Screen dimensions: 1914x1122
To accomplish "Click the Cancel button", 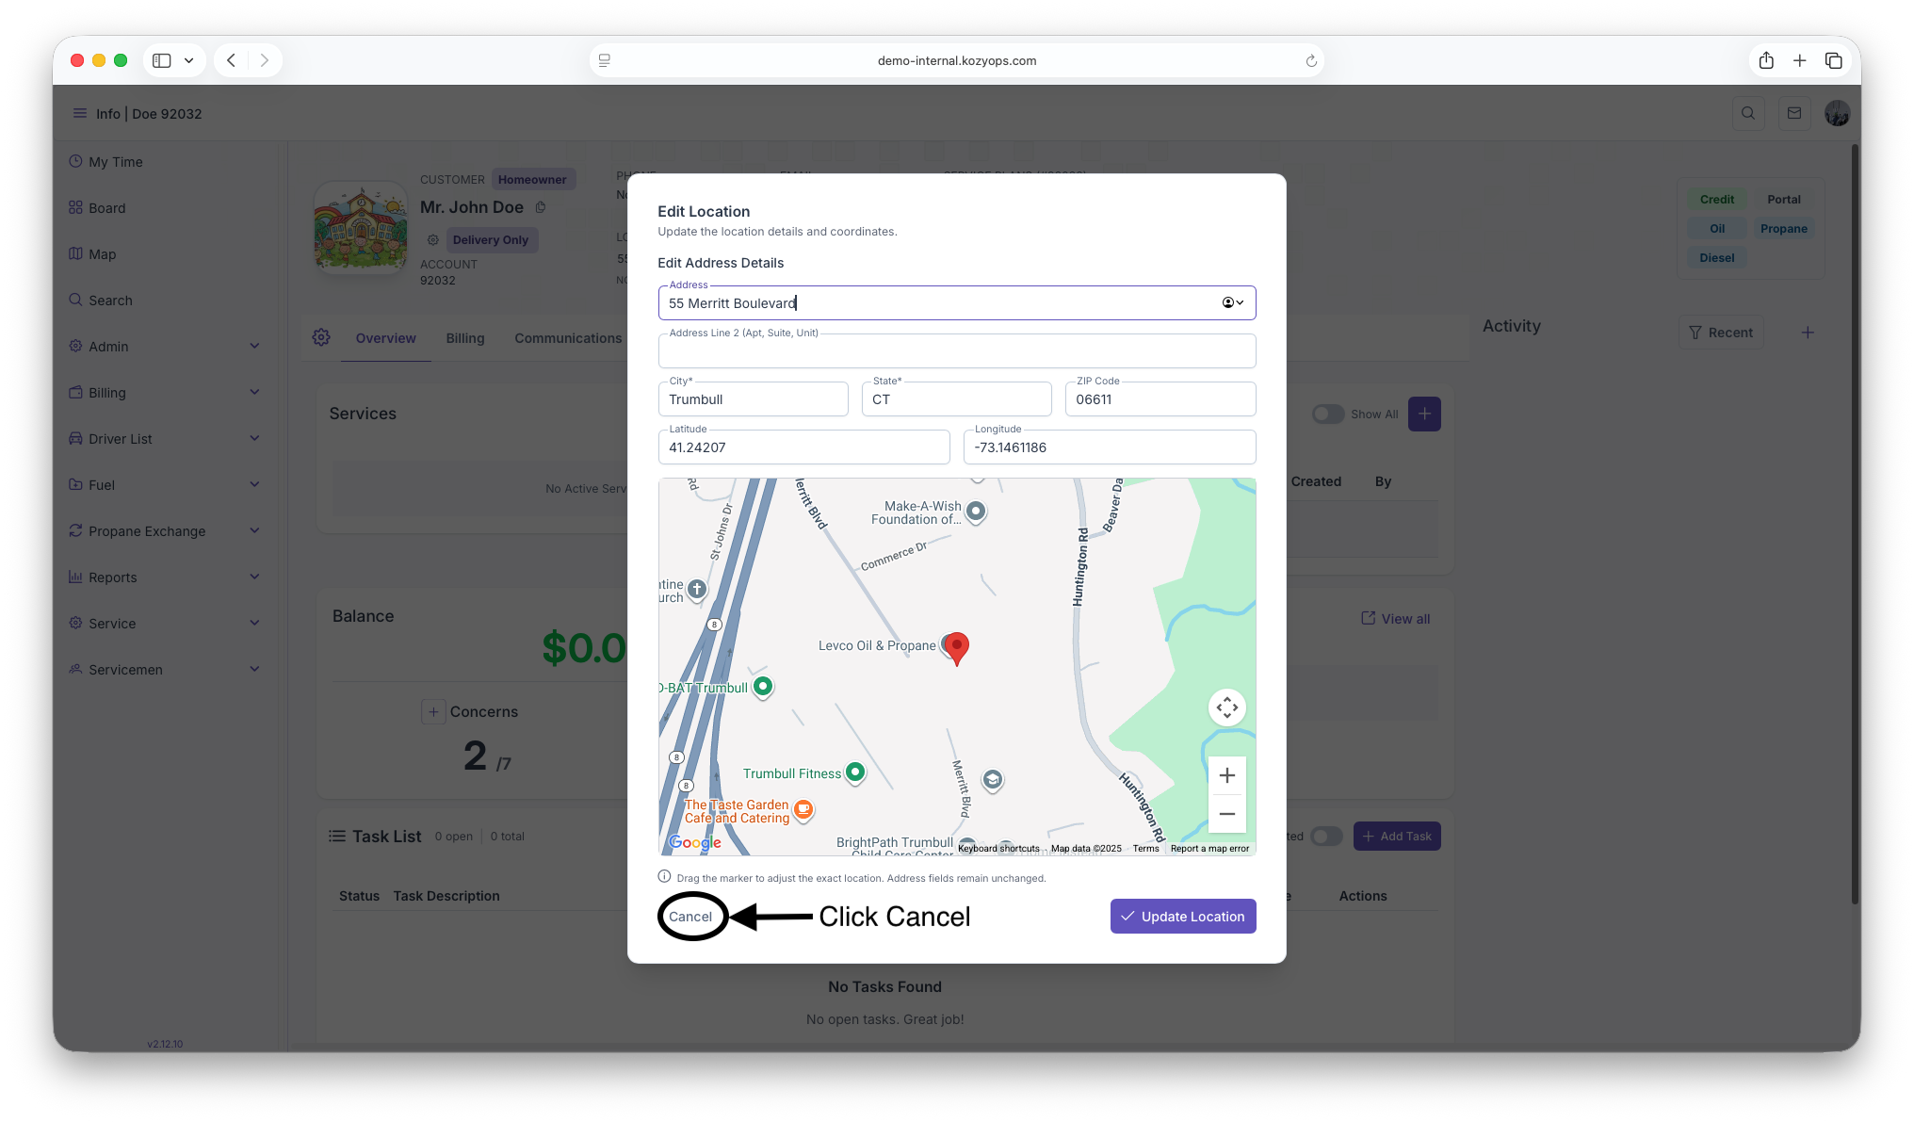I will tap(690, 917).
